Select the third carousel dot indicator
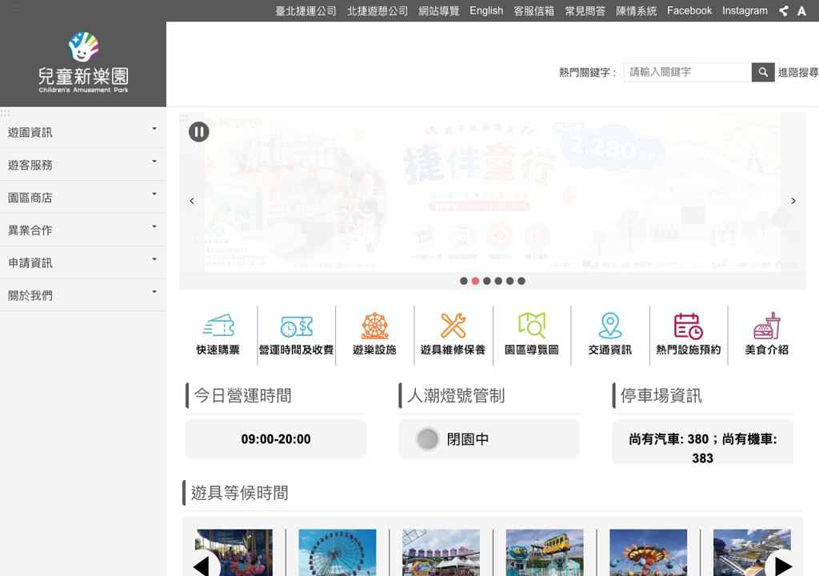This screenshot has width=819, height=576. click(x=487, y=281)
